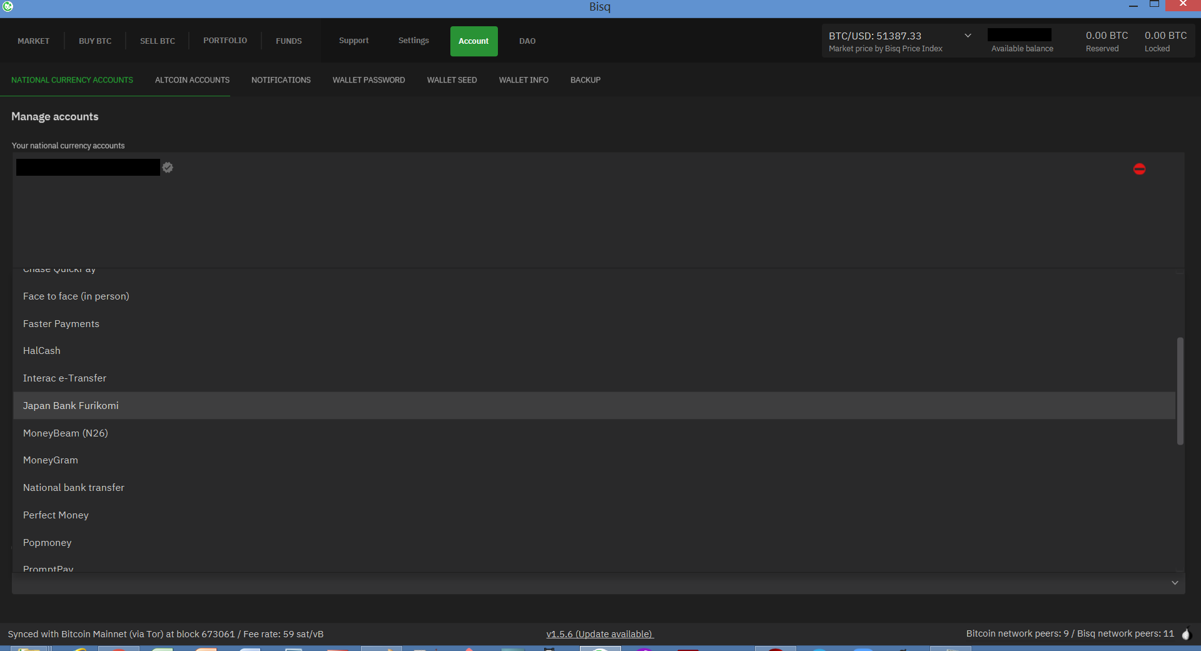Pick MoneyBeam (N26) from the list
Viewport: 1201px width, 651px height.
point(65,433)
